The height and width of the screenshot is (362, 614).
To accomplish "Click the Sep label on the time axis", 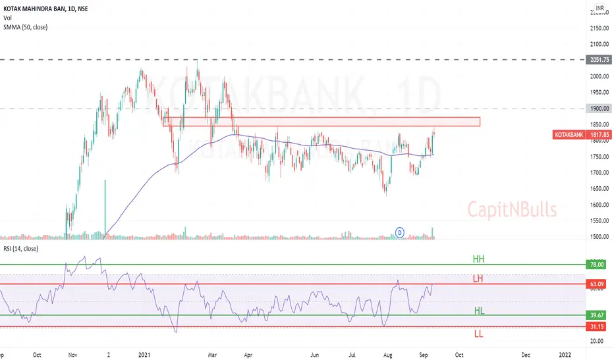I will pos(424,355).
